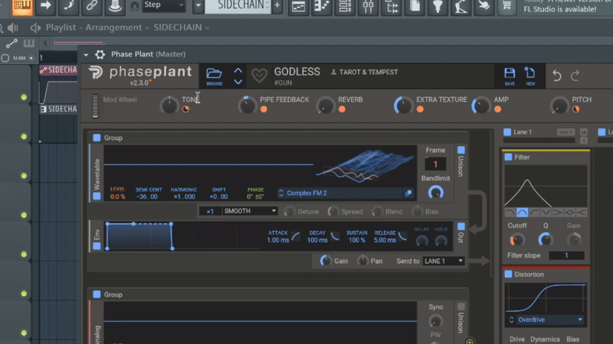
Task: Open the FL Studio mixer
Action: pyautogui.click(x=369, y=6)
